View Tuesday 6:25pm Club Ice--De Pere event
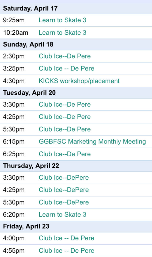The width and height of the screenshot is (152, 257). [x=65, y=154]
